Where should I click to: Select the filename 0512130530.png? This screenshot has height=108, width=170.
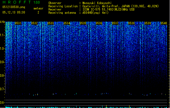[14, 7]
